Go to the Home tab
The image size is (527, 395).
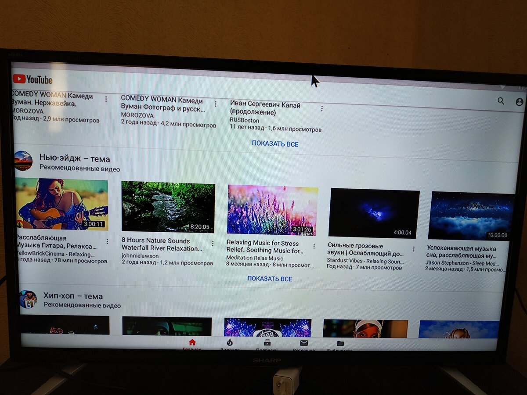(192, 345)
